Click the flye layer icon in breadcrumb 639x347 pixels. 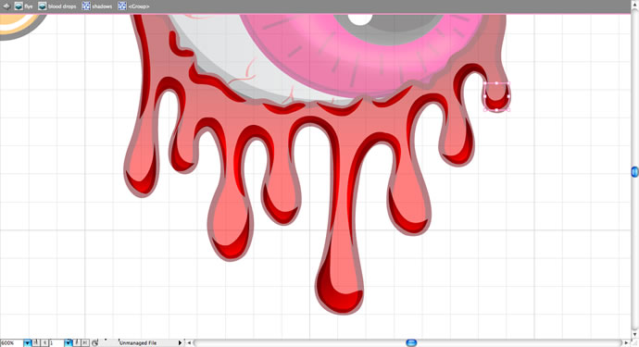(x=19, y=6)
